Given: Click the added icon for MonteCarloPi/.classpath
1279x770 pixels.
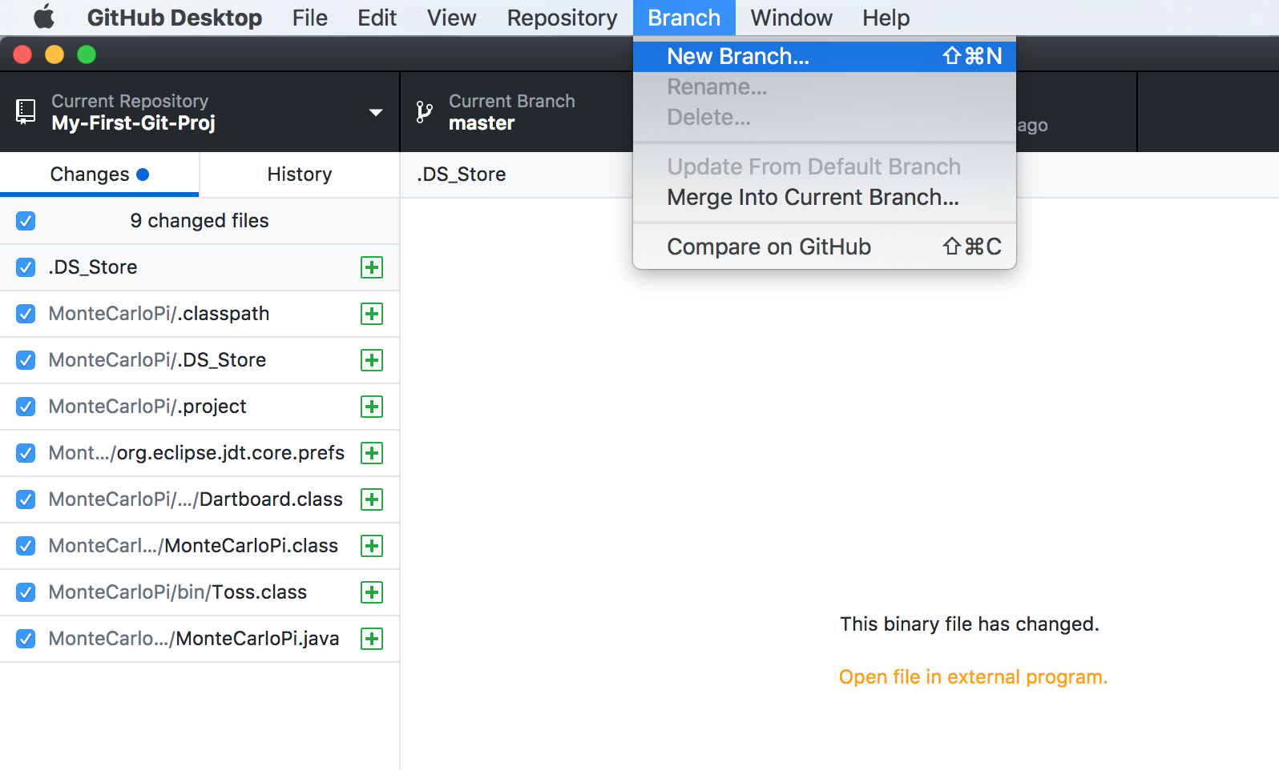Looking at the screenshot, I should [372, 314].
